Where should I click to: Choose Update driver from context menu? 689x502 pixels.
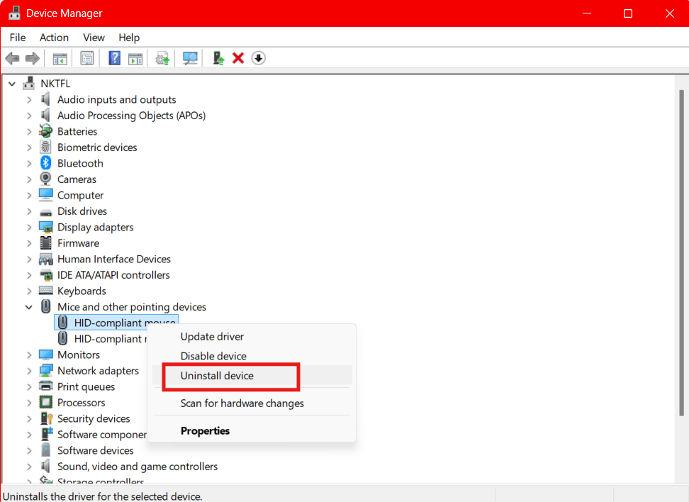252,336
